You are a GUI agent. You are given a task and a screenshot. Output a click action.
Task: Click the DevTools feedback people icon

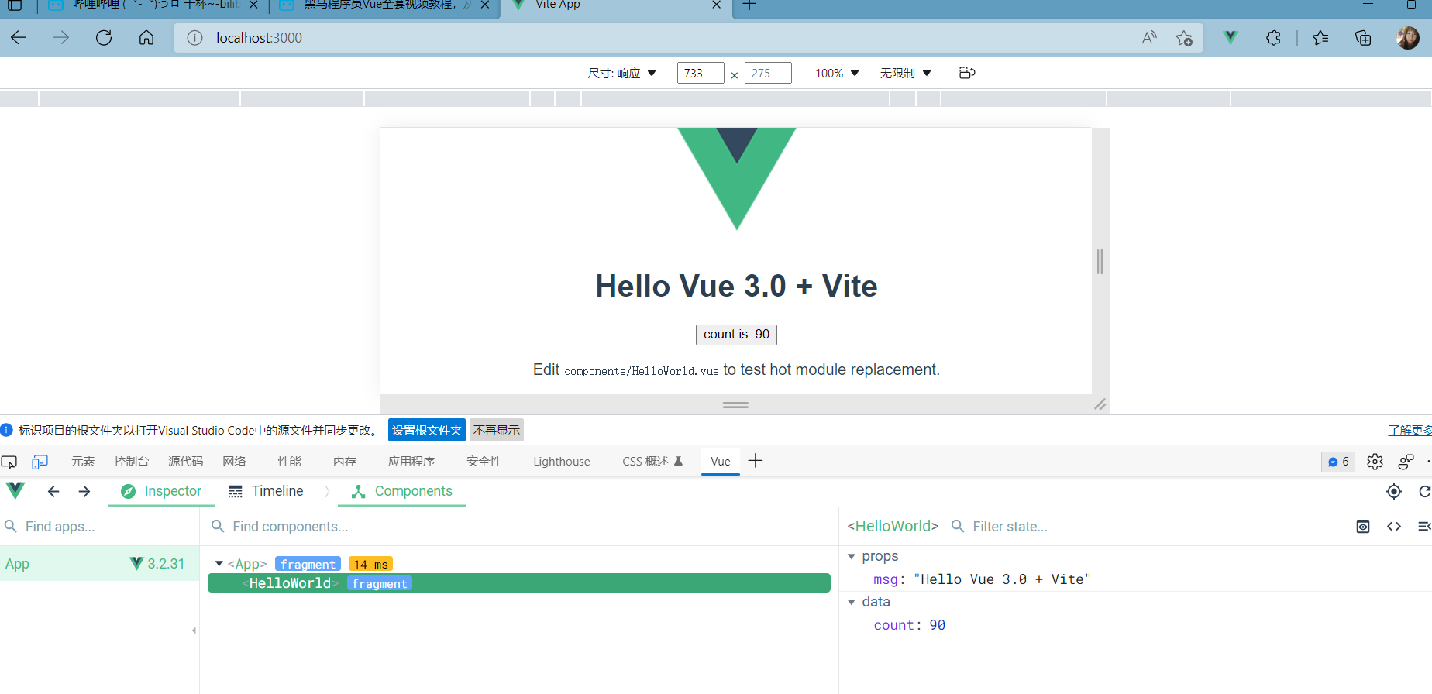coord(1406,462)
